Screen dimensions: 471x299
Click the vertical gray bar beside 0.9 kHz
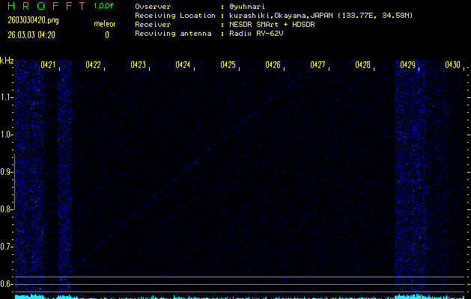[14, 182]
